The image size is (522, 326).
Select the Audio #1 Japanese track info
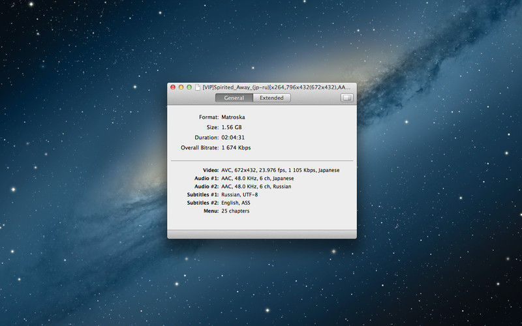click(257, 178)
